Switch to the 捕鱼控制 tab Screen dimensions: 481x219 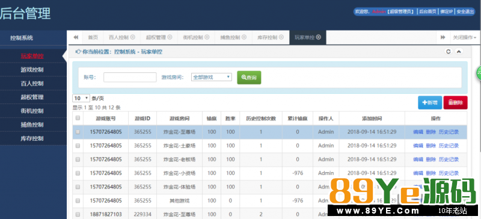point(230,37)
